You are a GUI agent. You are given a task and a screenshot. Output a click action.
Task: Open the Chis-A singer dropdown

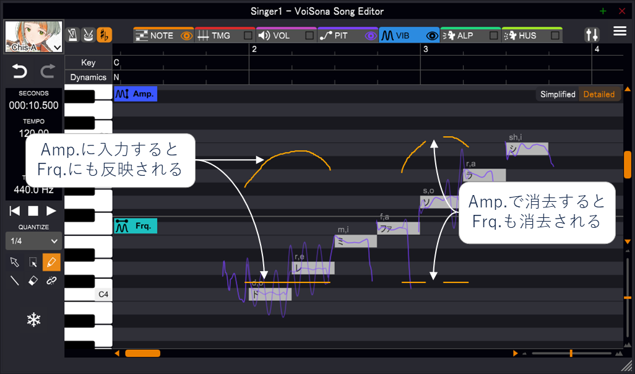[x=33, y=37]
